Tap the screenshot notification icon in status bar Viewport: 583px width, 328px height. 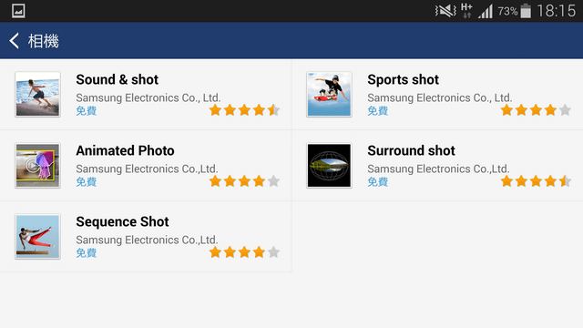(18, 11)
